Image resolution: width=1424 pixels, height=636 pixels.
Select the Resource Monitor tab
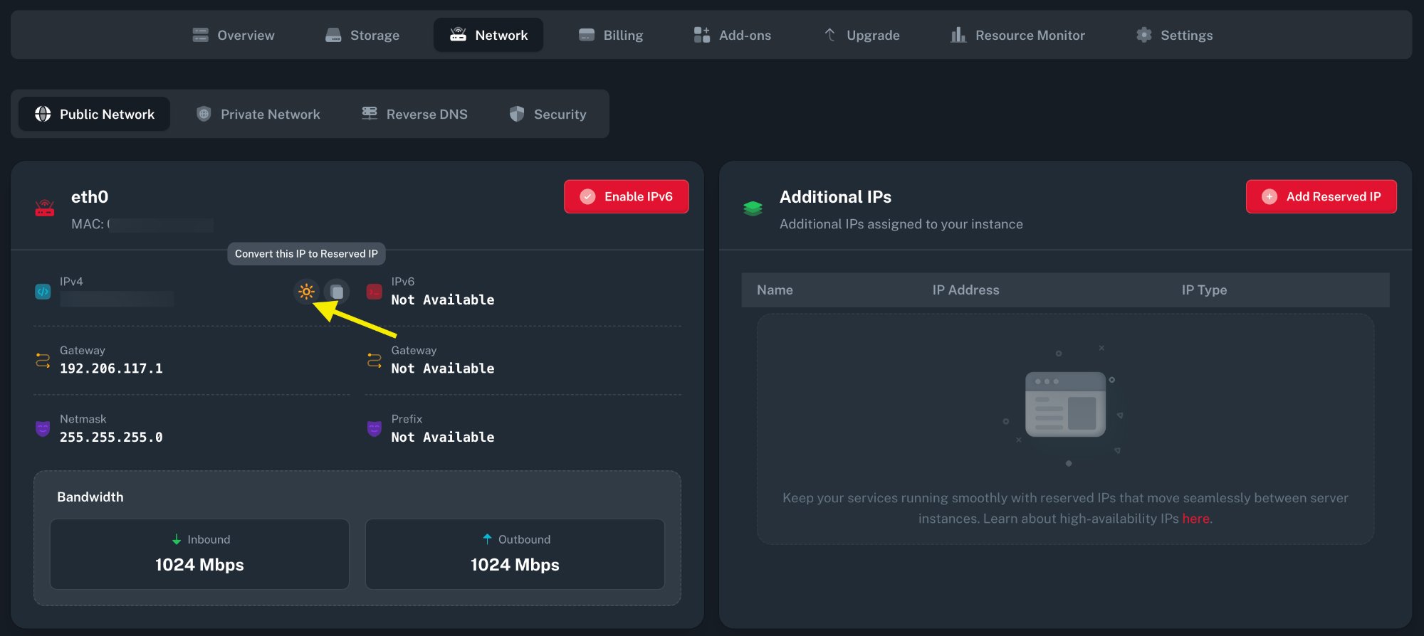pyautogui.click(x=1018, y=36)
